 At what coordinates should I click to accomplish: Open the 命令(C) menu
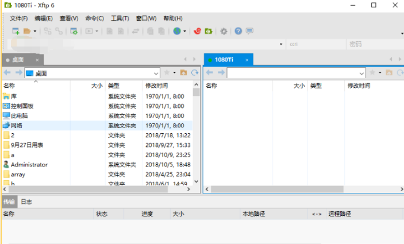95,18
